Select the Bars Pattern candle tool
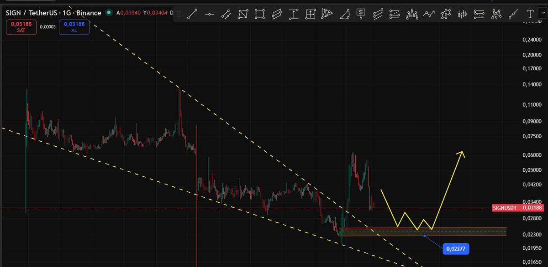The width and height of the screenshot is (548, 267). (463, 14)
